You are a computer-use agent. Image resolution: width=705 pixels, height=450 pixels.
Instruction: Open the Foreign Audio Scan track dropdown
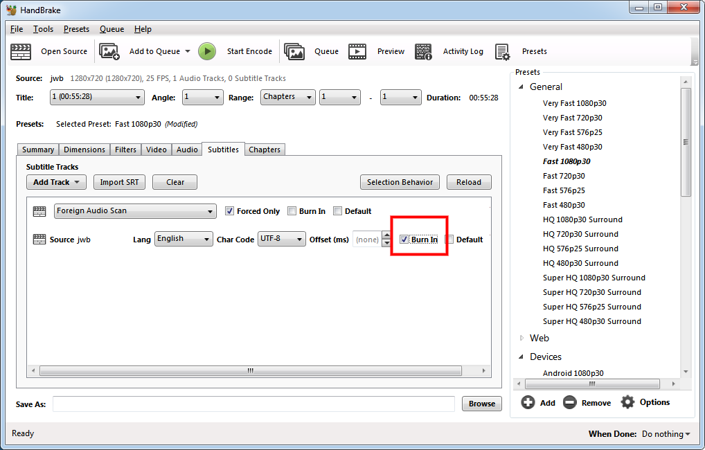click(135, 211)
